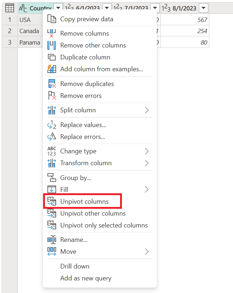The height and width of the screenshot is (293, 233).
Task: Click the Remove errors icon
Action: click(51, 95)
